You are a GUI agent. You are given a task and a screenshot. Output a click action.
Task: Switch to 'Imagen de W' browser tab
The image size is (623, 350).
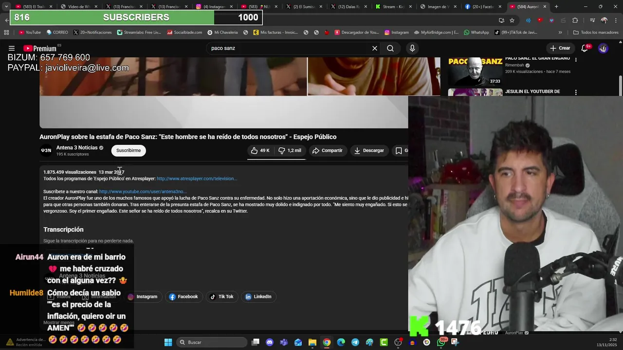[x=440, y=7]
